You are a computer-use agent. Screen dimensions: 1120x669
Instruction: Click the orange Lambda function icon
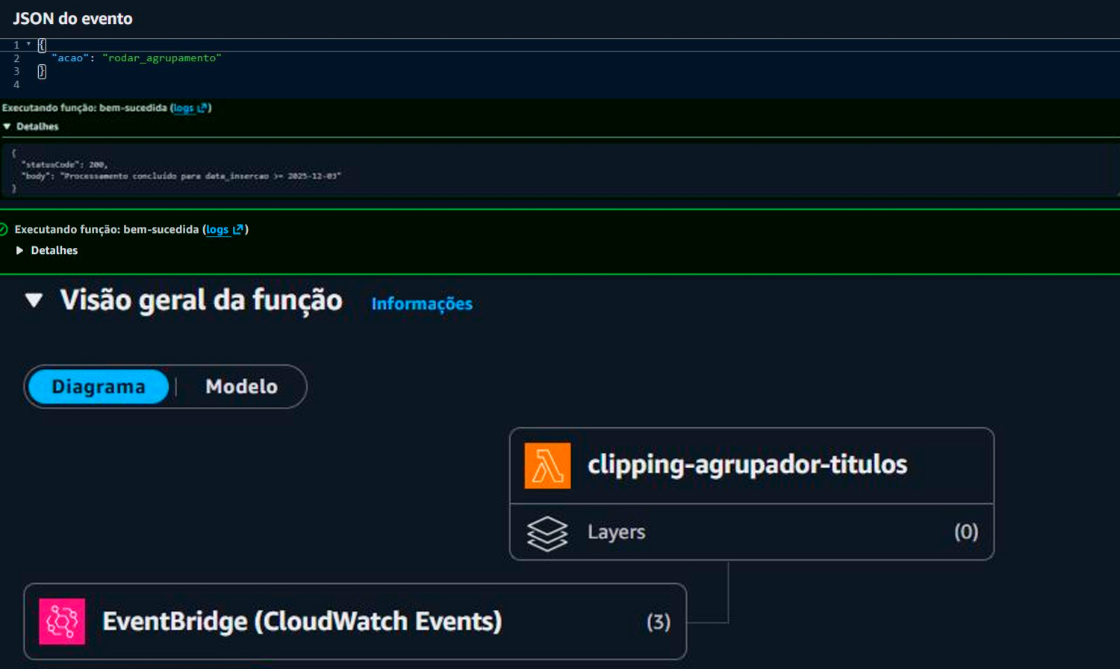click(547, 465)
